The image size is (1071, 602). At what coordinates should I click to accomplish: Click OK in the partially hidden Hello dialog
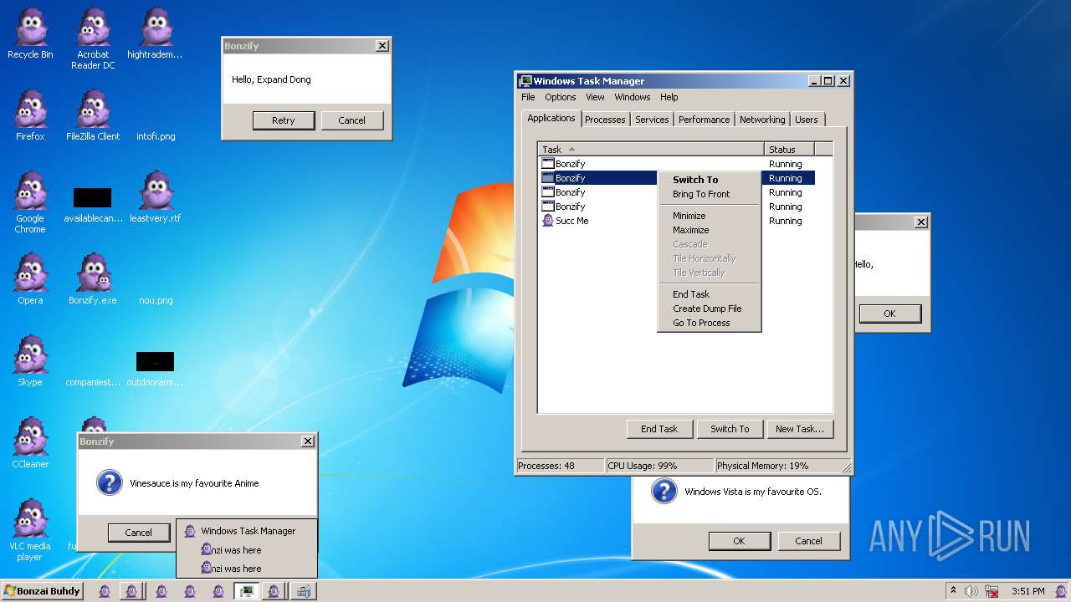[x=889, y=314]
